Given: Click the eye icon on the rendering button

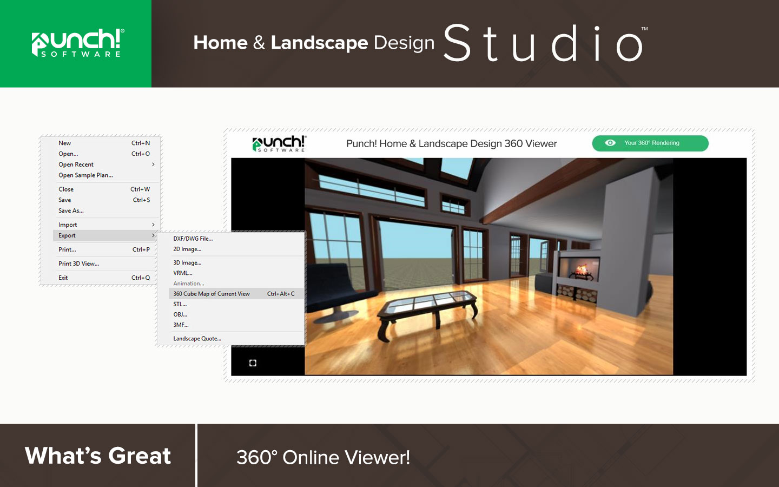Looking at the screenshot, I should click(610, 143).
